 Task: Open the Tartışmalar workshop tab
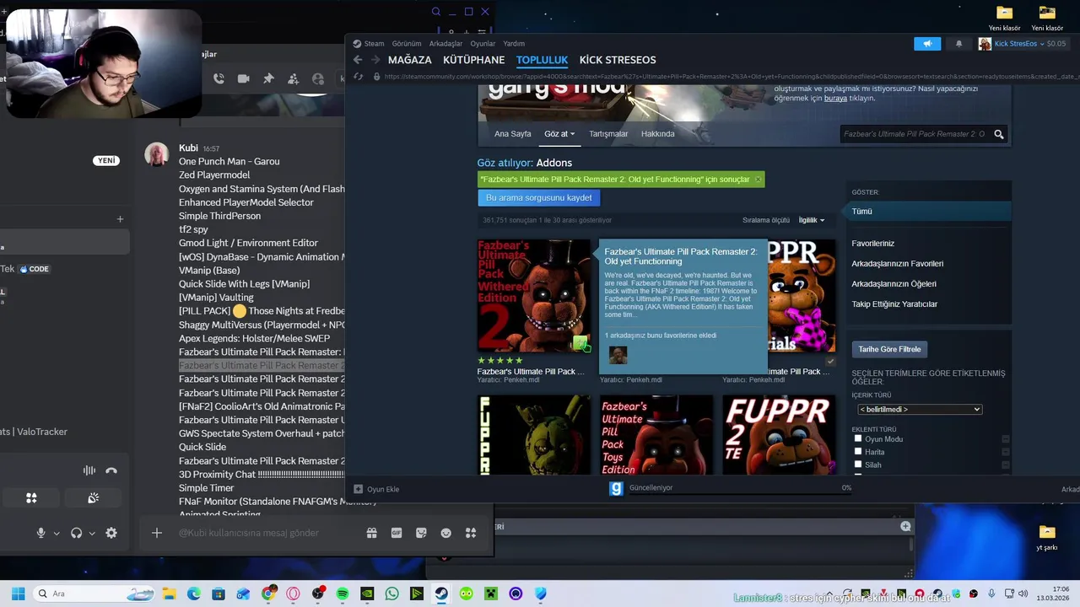[x=608, y=134]
